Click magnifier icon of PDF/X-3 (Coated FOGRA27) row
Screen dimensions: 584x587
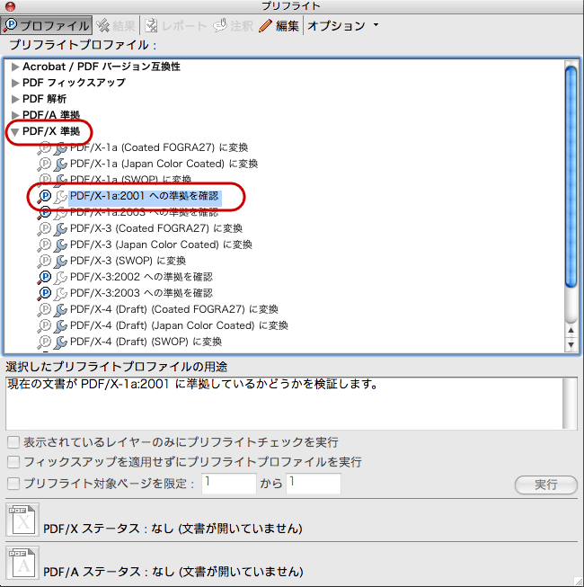pos(44,228)
